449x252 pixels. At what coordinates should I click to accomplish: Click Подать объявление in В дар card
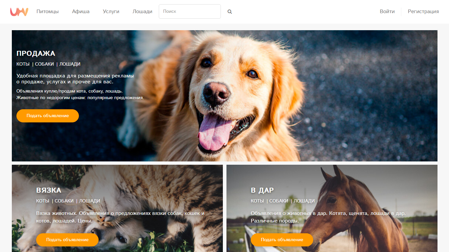[282, 240]
